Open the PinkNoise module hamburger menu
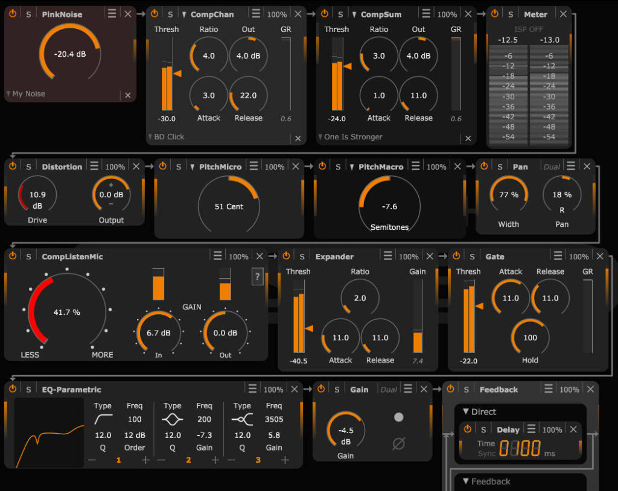 click(x=112, y=14)
